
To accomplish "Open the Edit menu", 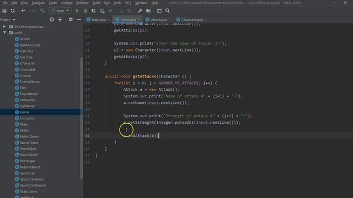I will (14, 3).
